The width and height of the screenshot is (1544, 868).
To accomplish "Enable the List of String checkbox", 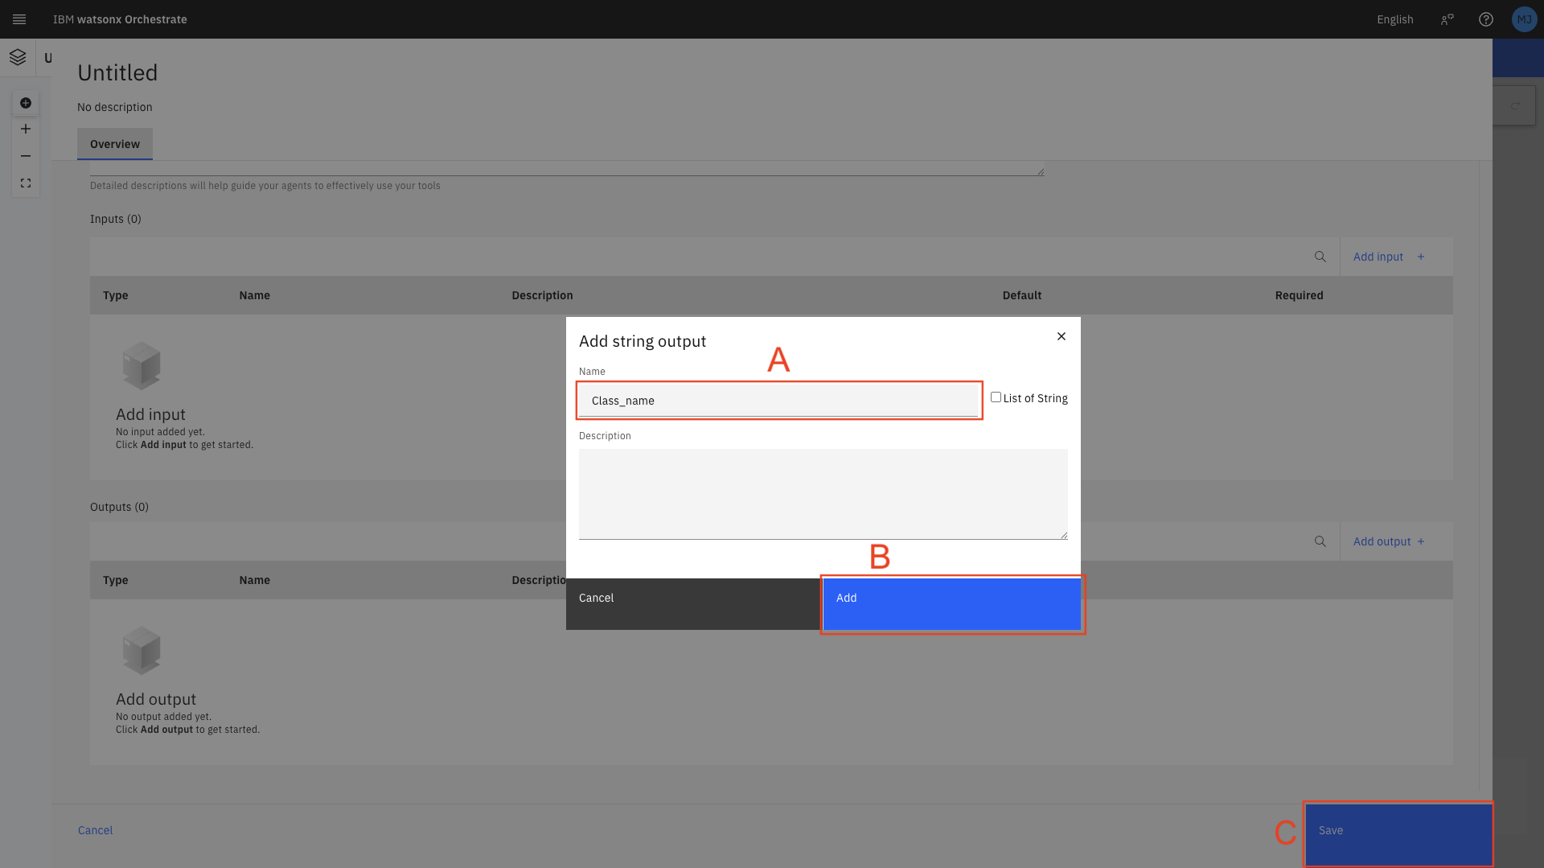I will [x=996, y=397].
